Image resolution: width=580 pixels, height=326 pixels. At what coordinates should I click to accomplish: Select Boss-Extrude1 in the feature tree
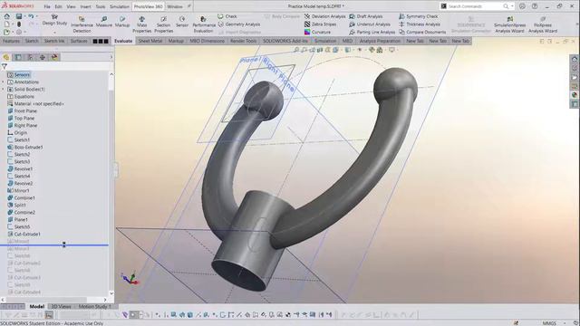pyautogui.click(x=25, y=147)
